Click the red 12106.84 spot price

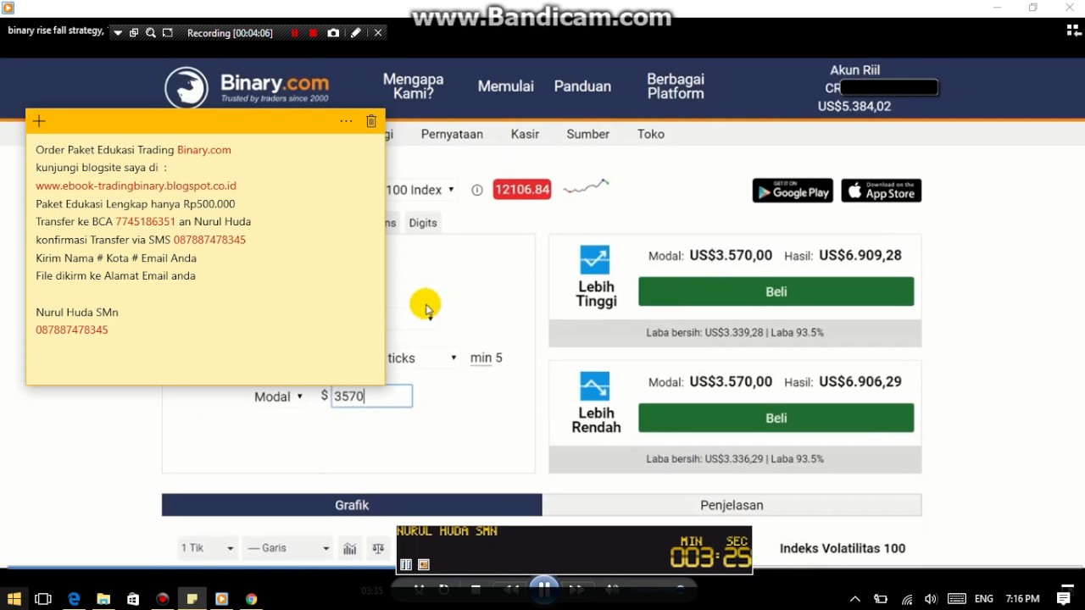522,190
